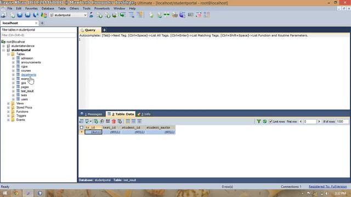Image resolution: width=351 pixels, height=197 pixels.
Task: Open the Favorites menu
Action: 31,9
